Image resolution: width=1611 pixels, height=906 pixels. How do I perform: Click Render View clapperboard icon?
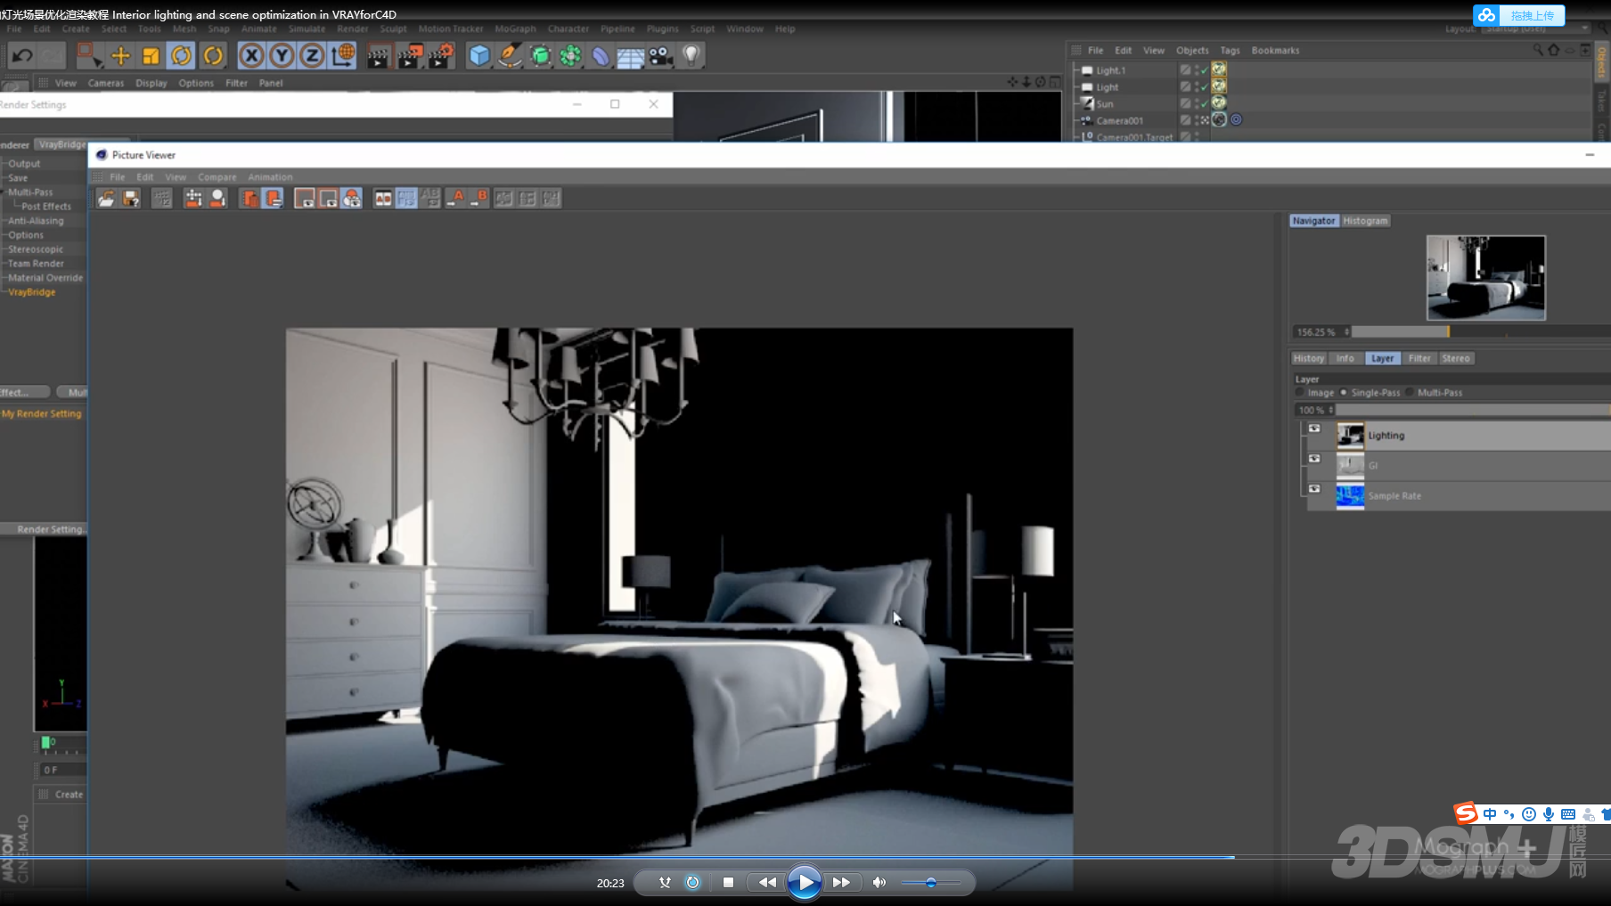pos(379,56)
